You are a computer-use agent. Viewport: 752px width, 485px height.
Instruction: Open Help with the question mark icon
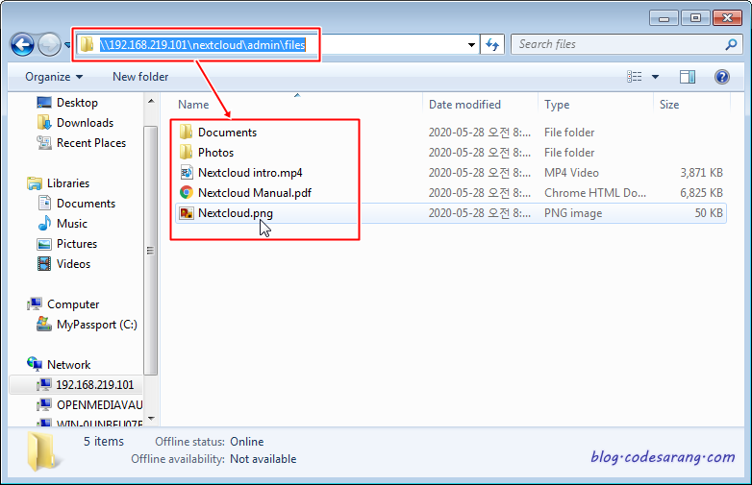[x=722, y=77]
